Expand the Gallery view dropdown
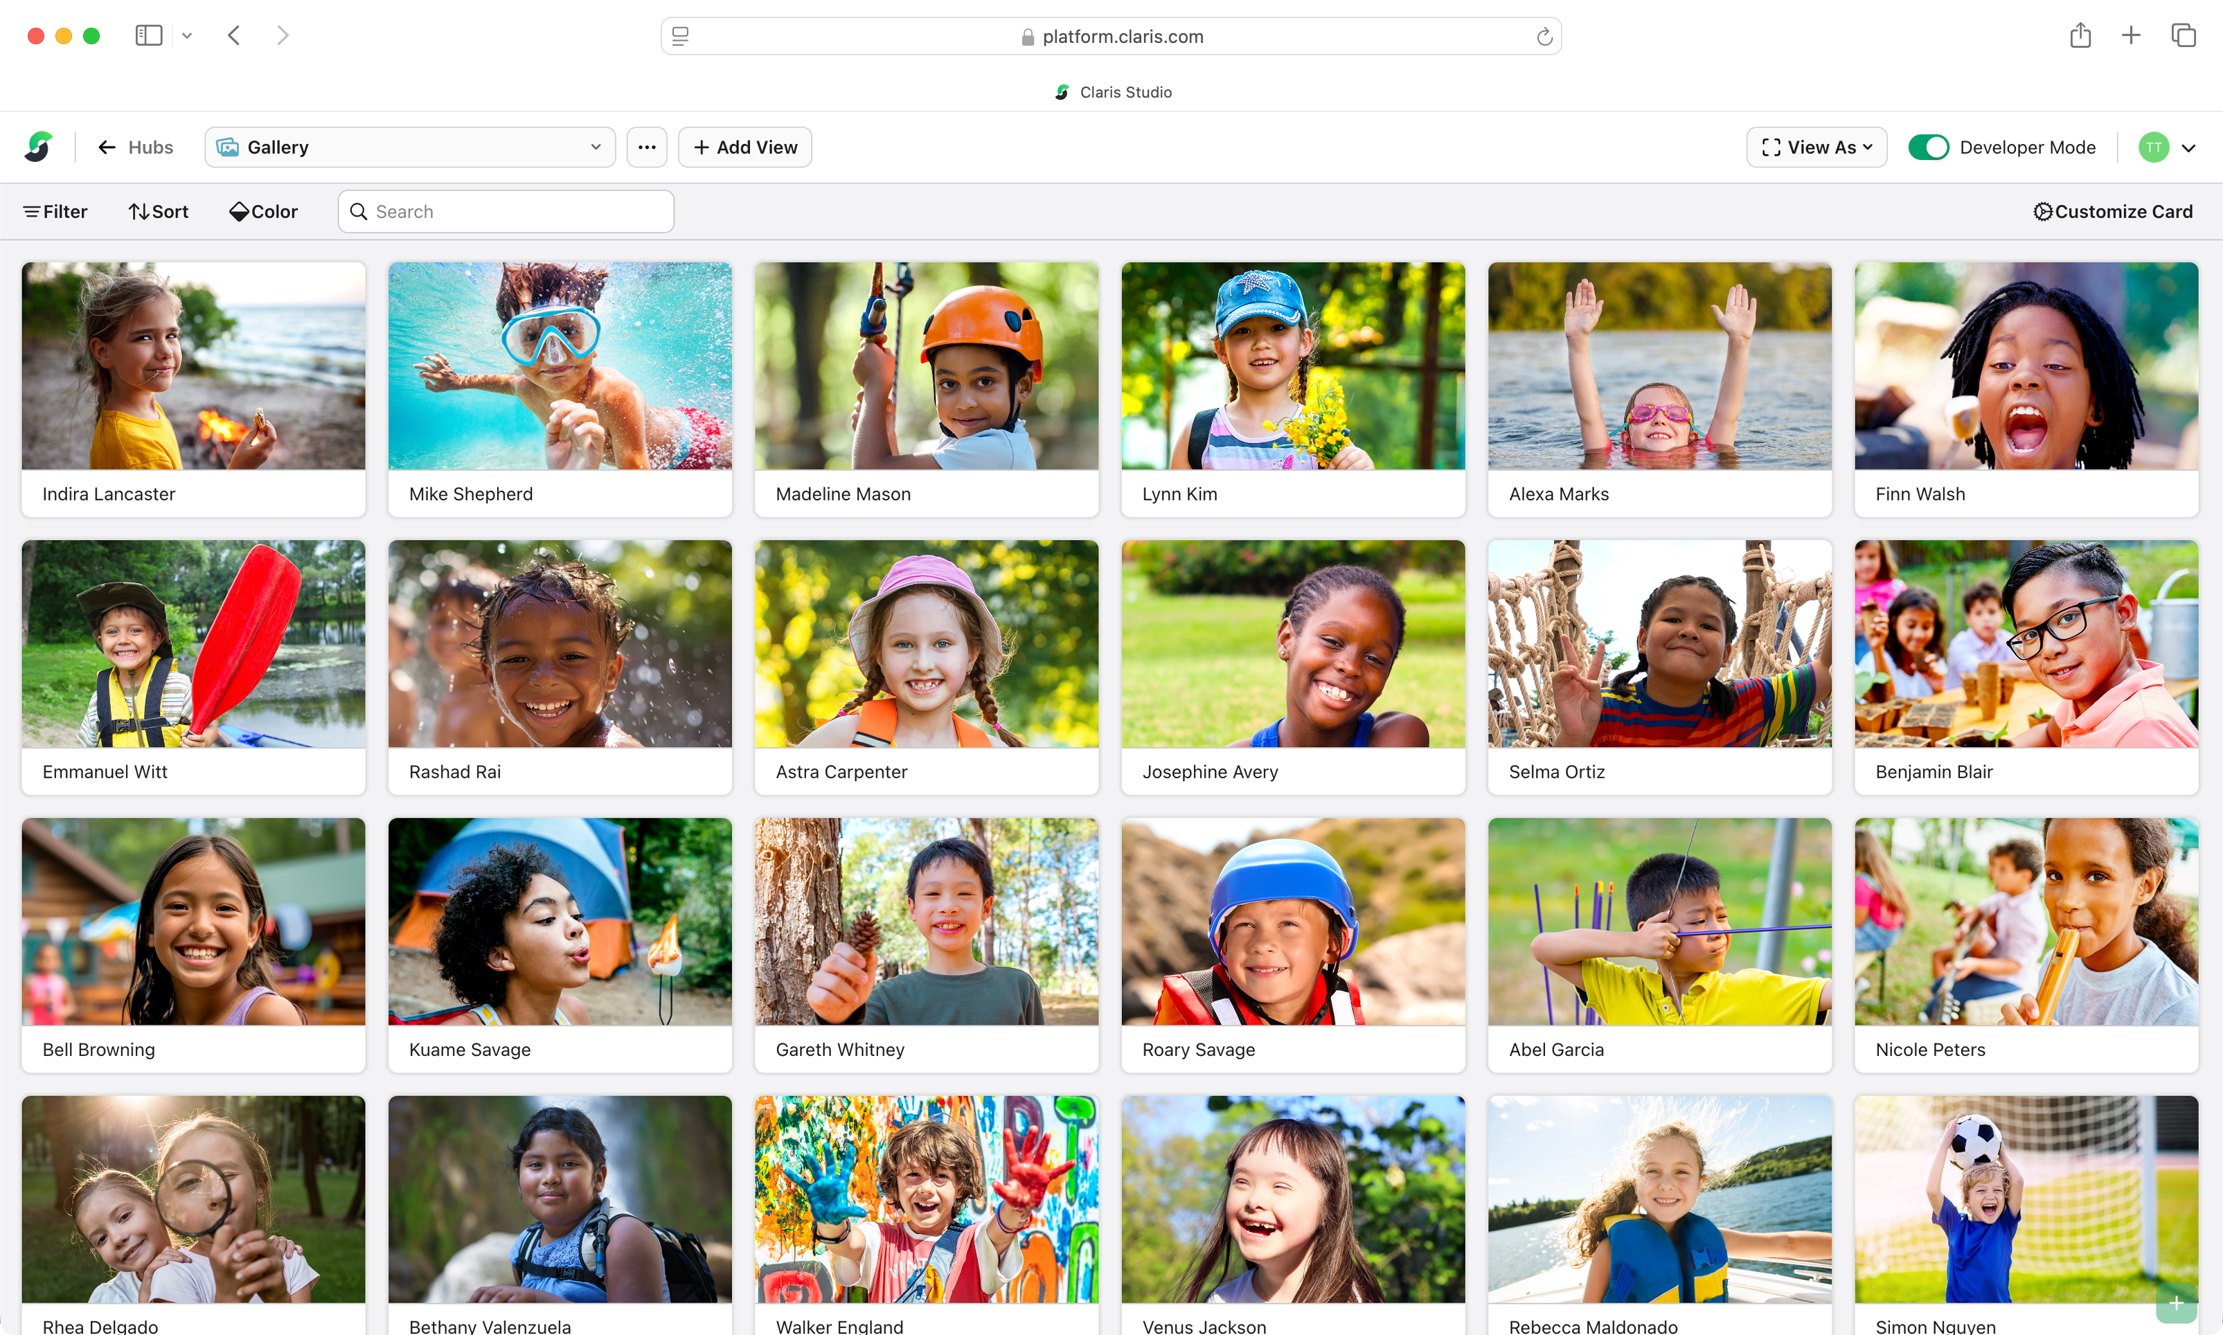Viewport: 2223px width, 1335px height. coord(409,147)
